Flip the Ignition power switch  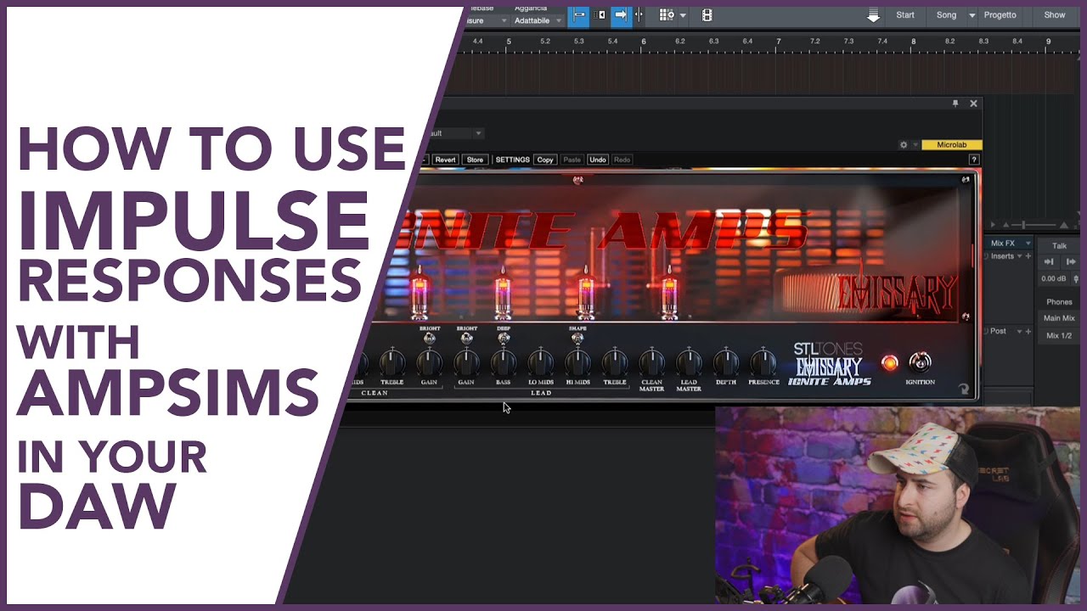click(920, 362)
